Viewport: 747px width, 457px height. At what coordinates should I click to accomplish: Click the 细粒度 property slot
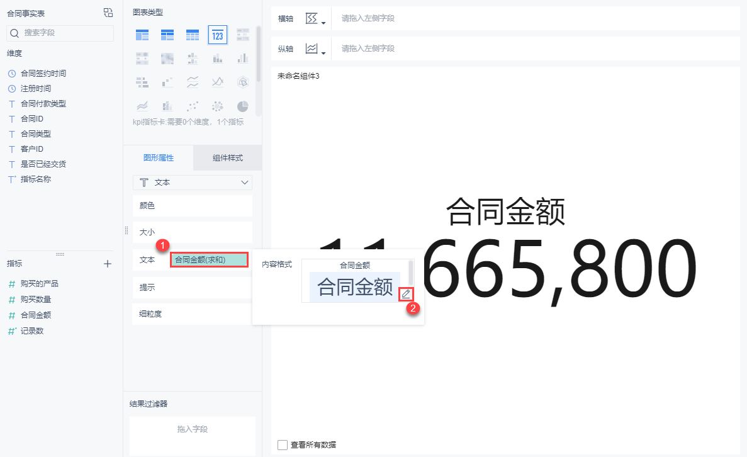coord(193,314)
